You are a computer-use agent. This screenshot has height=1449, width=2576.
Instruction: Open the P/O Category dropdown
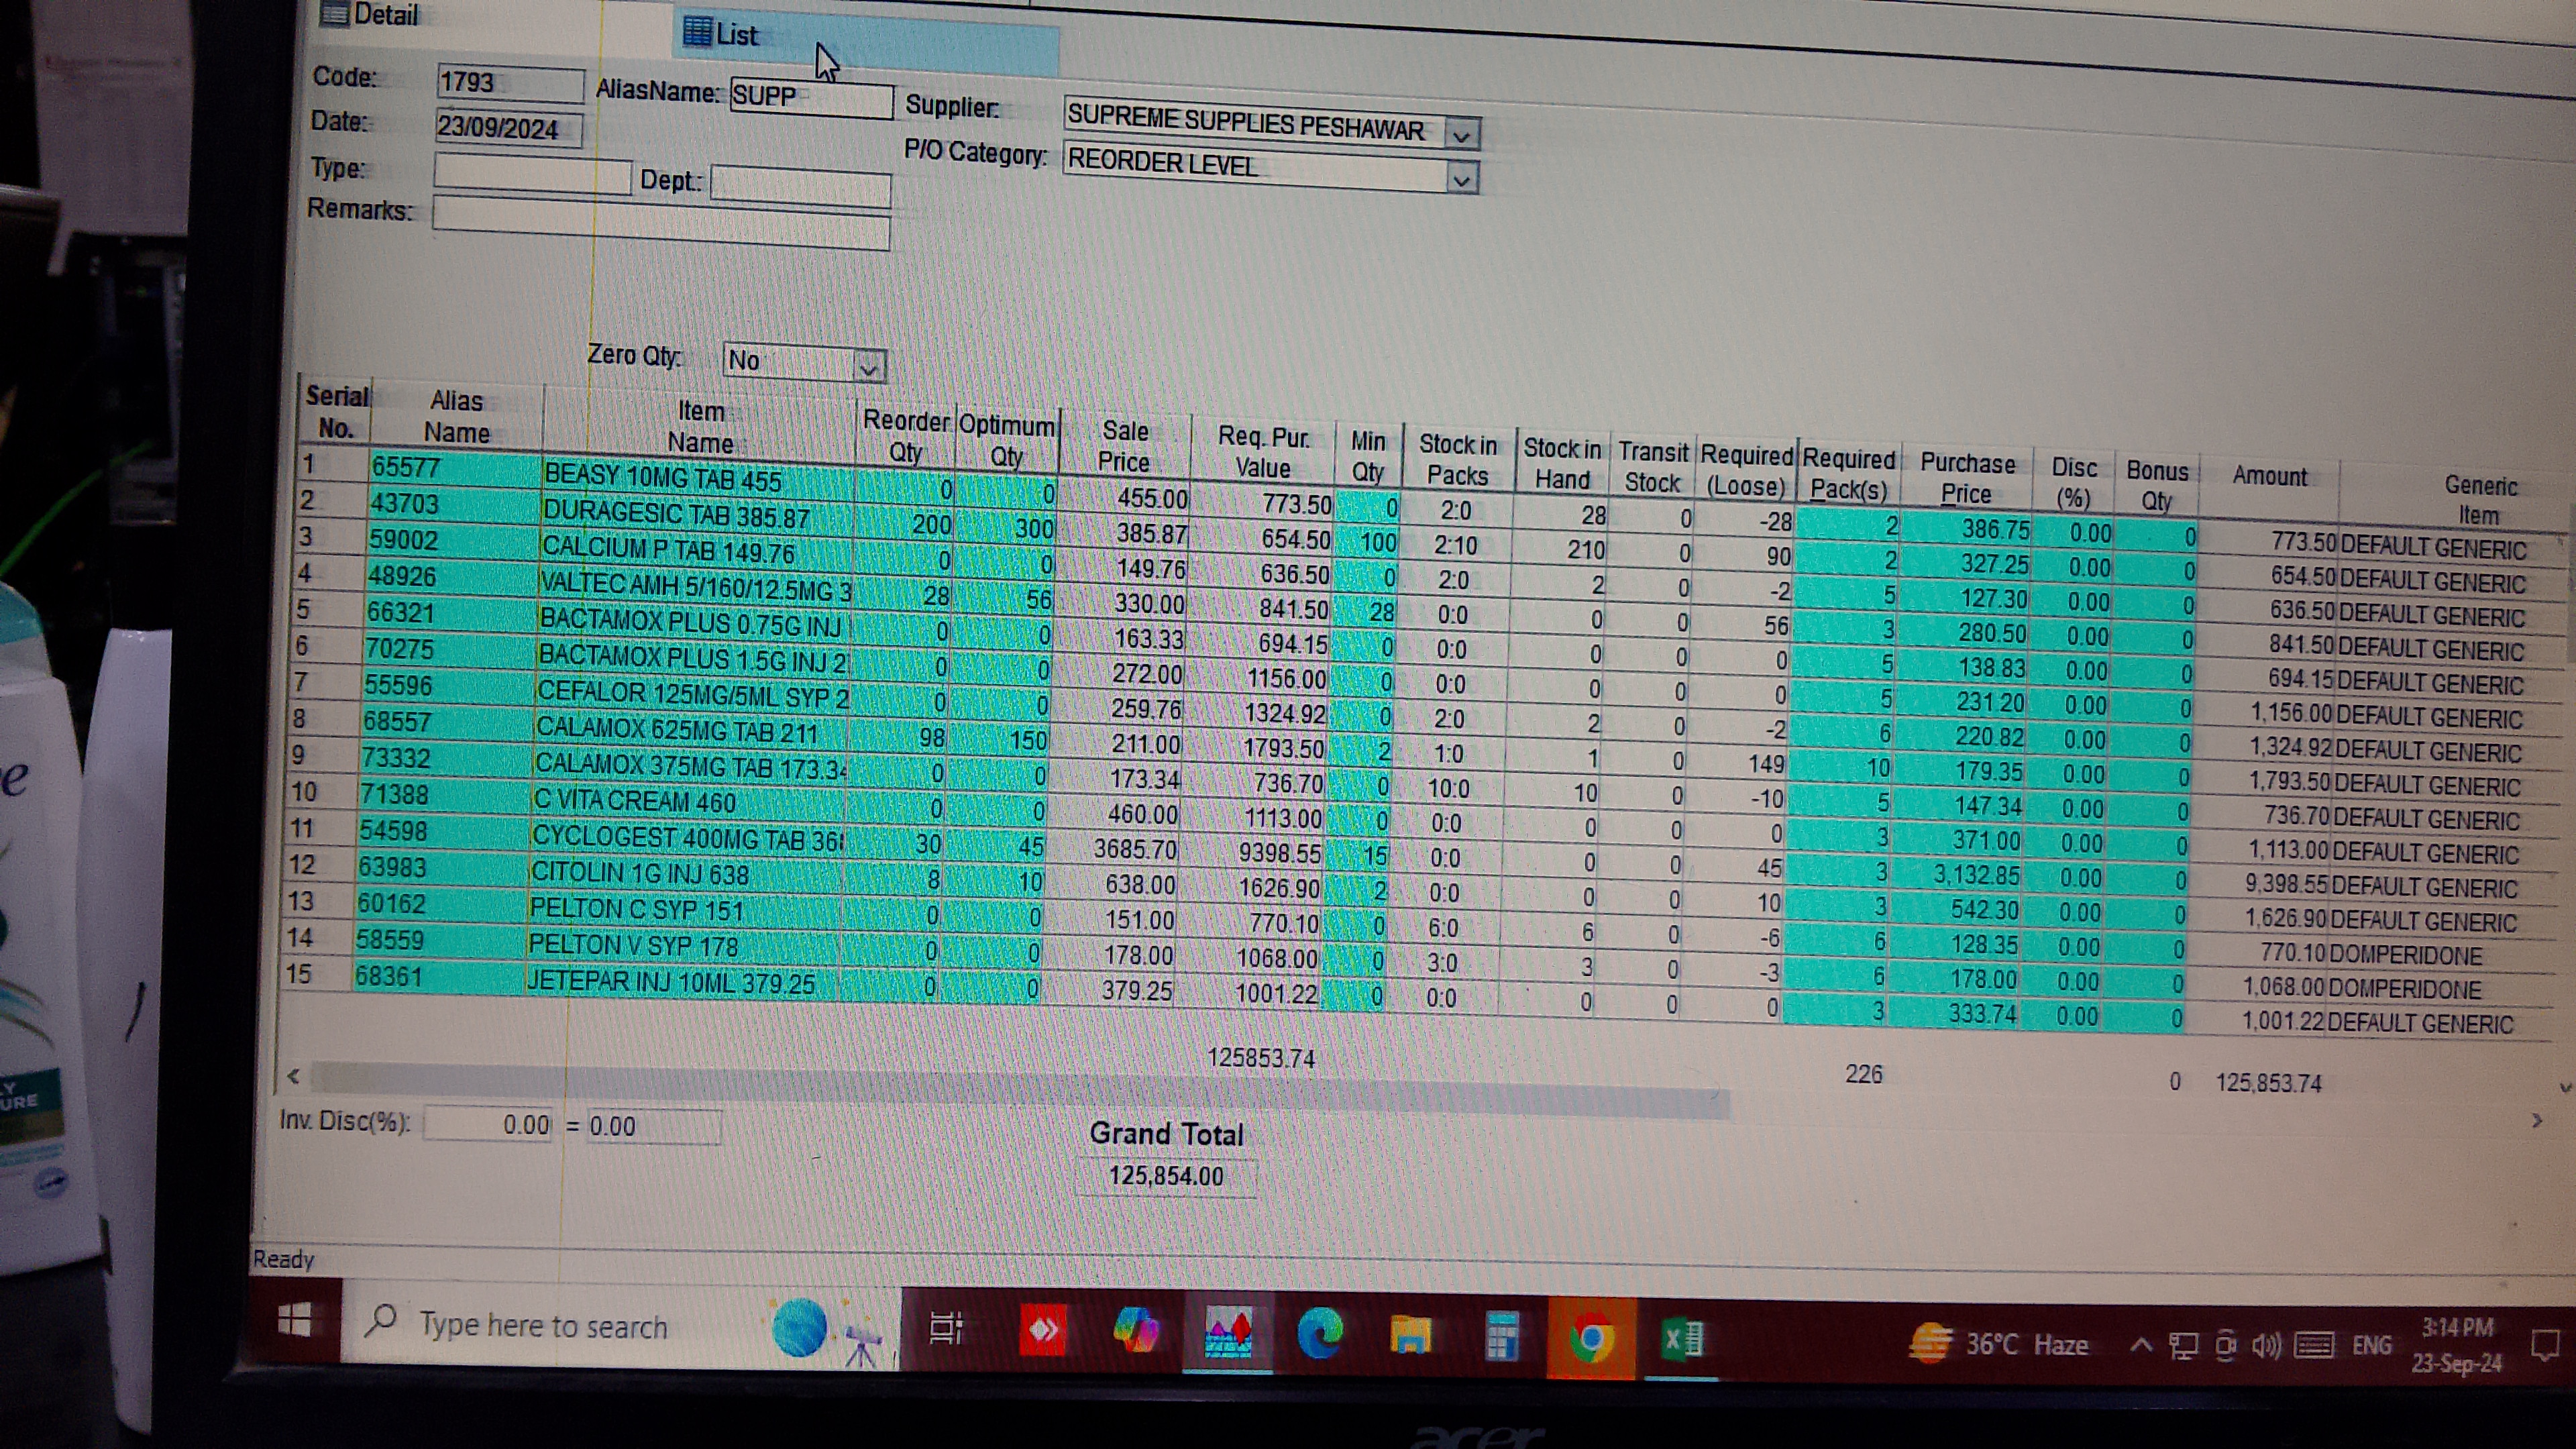pyautogui.click(x=1461, y=181)
